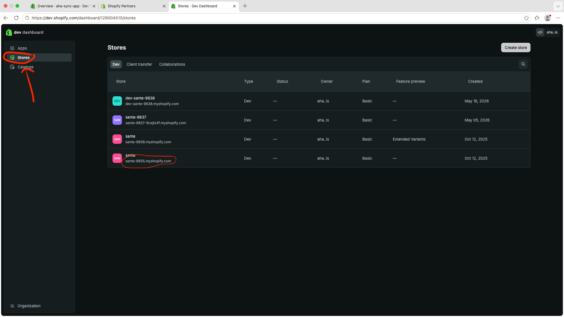View site info via the lock icon
This screenshot has width=564, height=317.
point(27,18)
